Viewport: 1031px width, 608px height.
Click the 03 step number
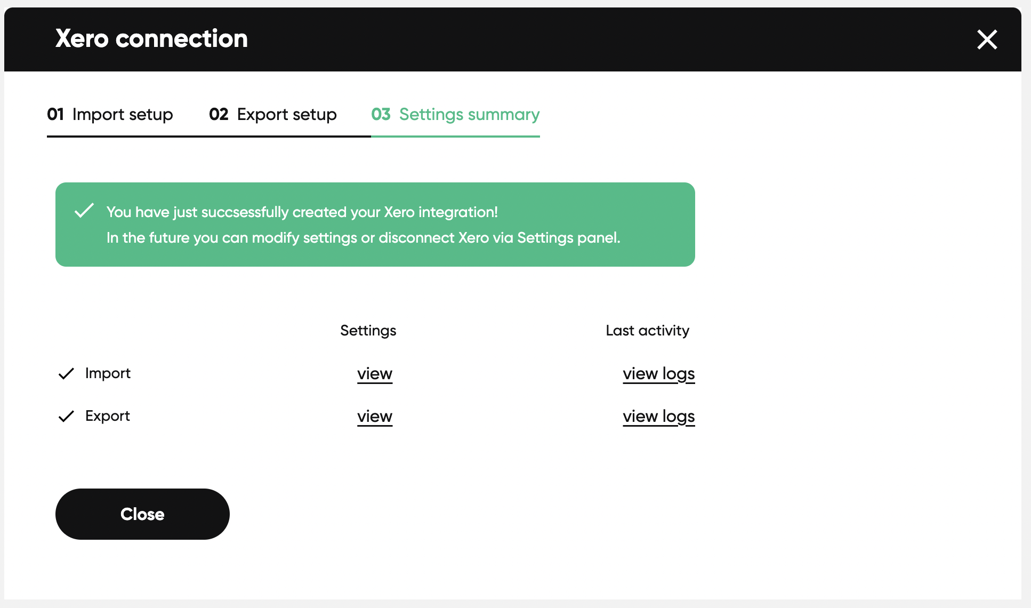tap(381, 115)
